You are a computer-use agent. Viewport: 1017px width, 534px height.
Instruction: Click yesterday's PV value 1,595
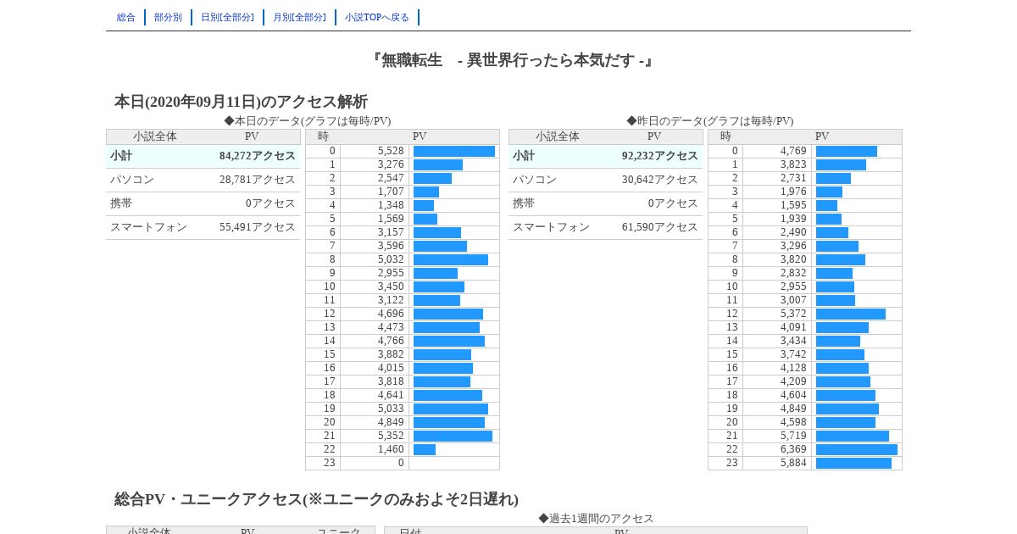click(793, 206)
